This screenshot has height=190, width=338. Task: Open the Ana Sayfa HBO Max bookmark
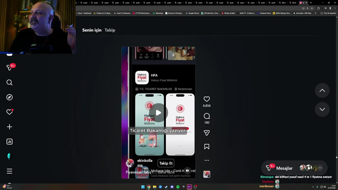pyautogui.click(x=302, y=13)
